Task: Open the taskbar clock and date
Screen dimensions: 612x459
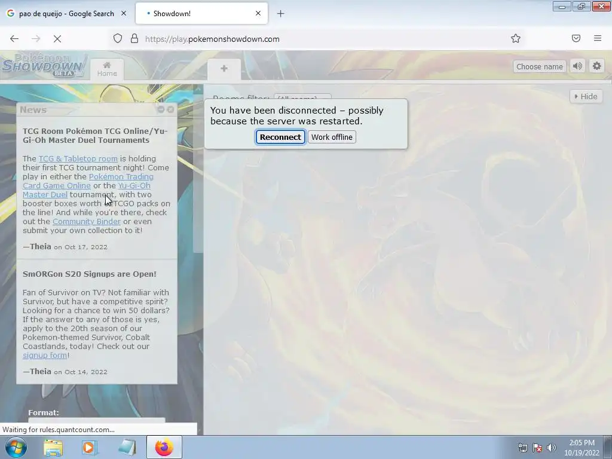Action: pos(582,448)
